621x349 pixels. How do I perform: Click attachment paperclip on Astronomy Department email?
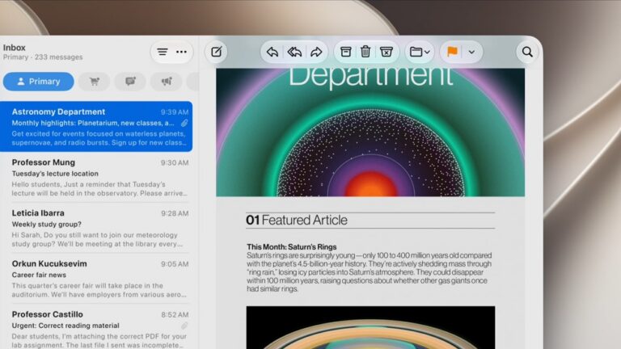(x=184, y=123)
